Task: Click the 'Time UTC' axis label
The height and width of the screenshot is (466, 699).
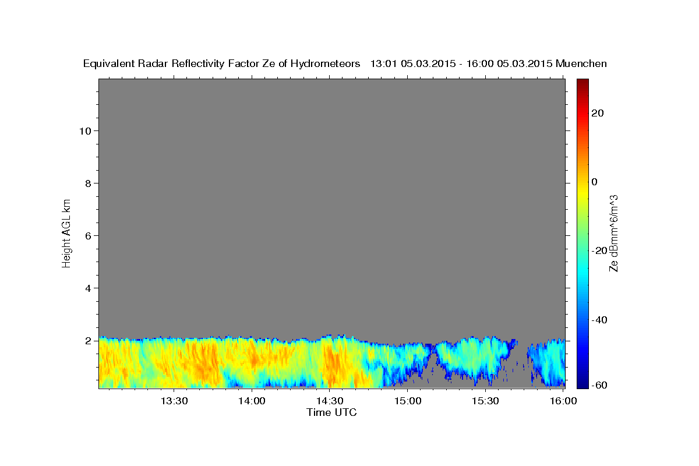Action: 331,412
